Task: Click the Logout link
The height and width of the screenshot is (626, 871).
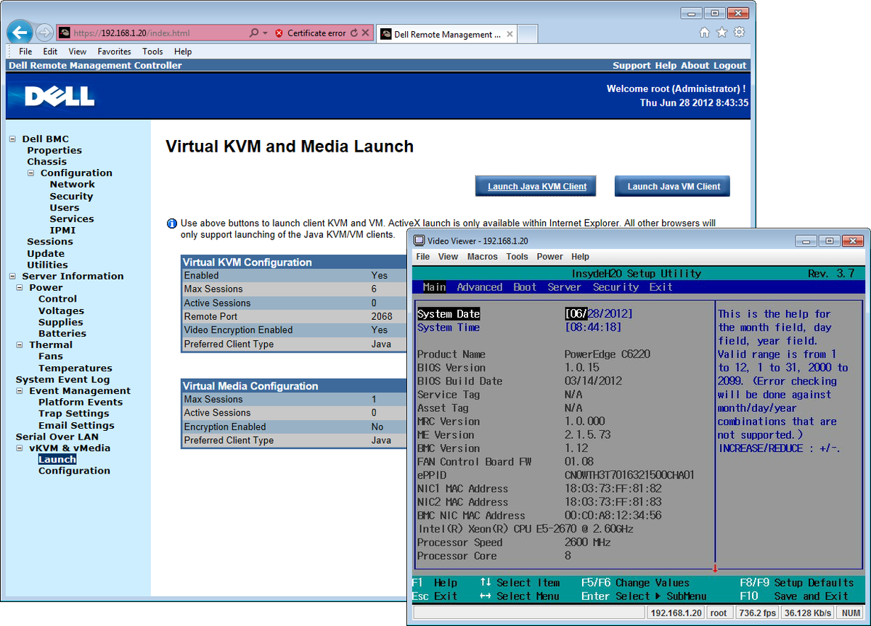Action: click(729, 65)
